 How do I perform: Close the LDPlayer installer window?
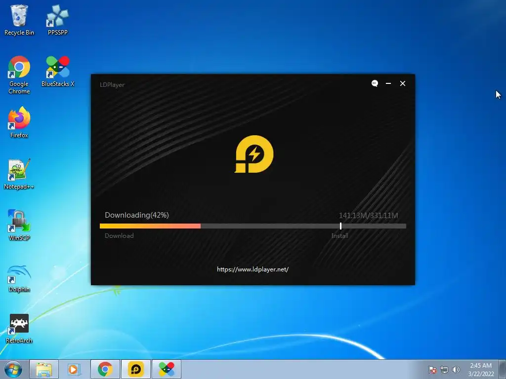tap(402, 83)
